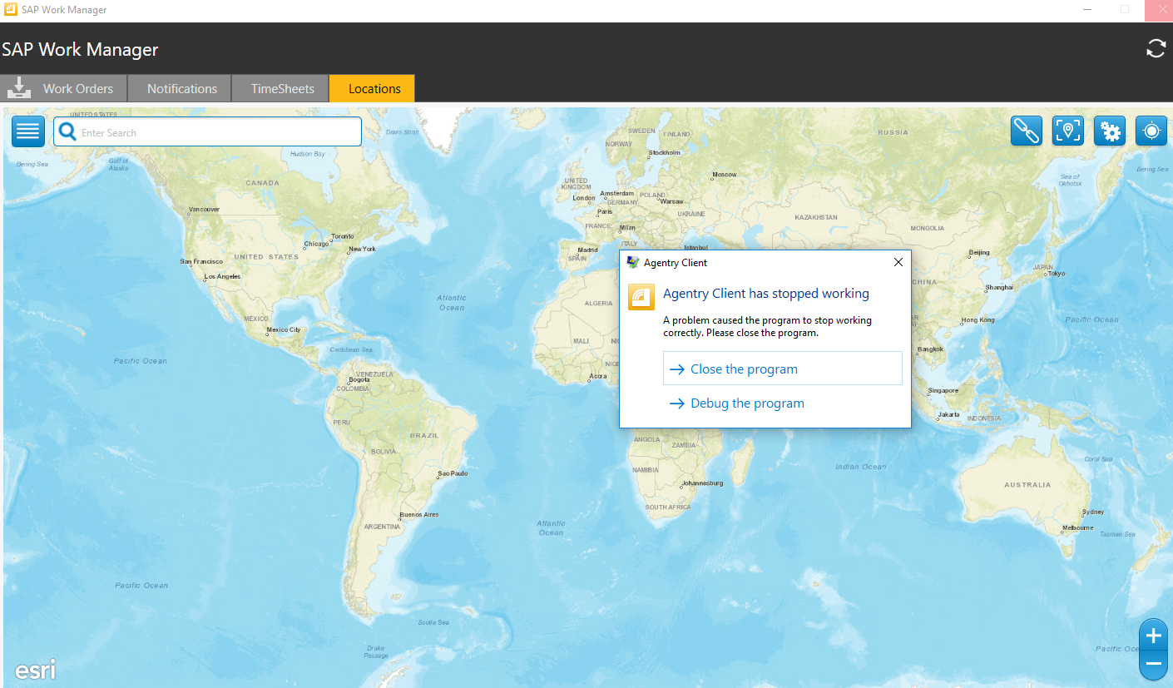Image resolution: width=1173 pixels, height=688 pixels.
Task: Select Shanghai on the map
Action: [998, 287]
